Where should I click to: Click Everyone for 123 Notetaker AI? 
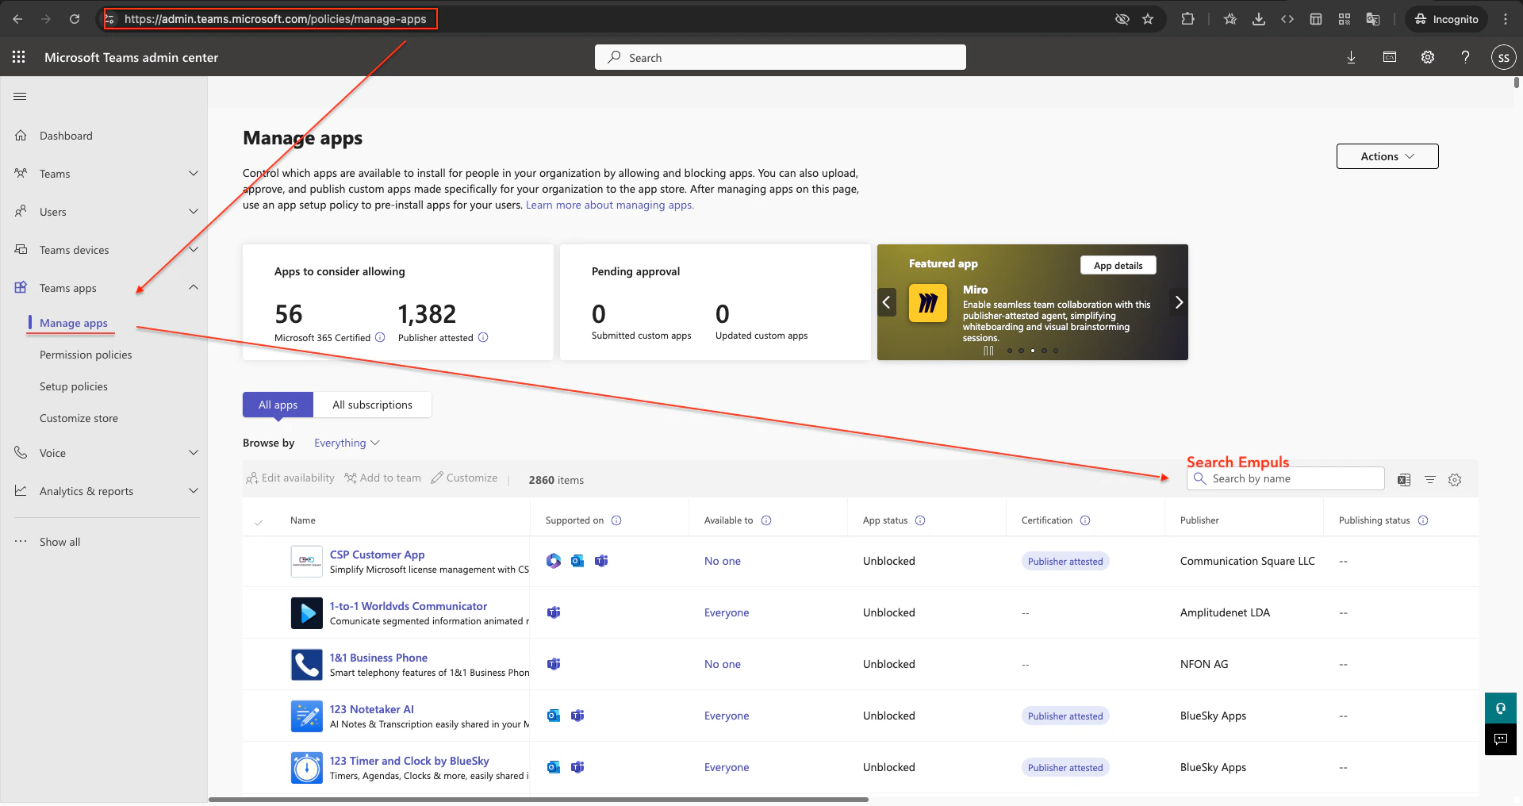(727, 716)
